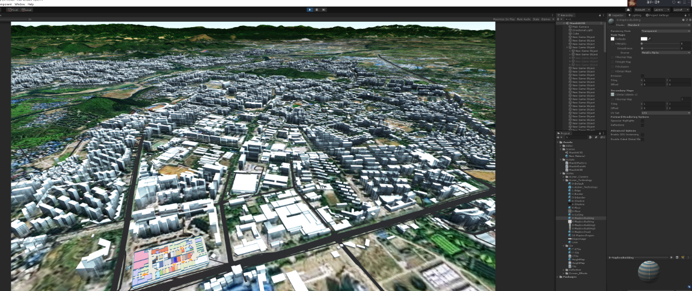692x291 pixels.
Task: Click the white Albedo color swatch
Action: coord(644,38)
